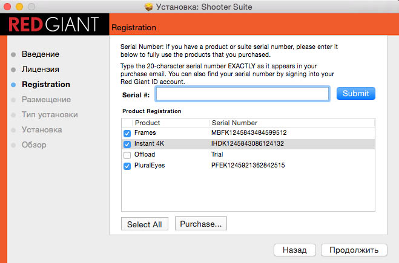Uncheck the Frames product checkbox
The height and width of the screenshot is (263, 399).
click(127, 133)
